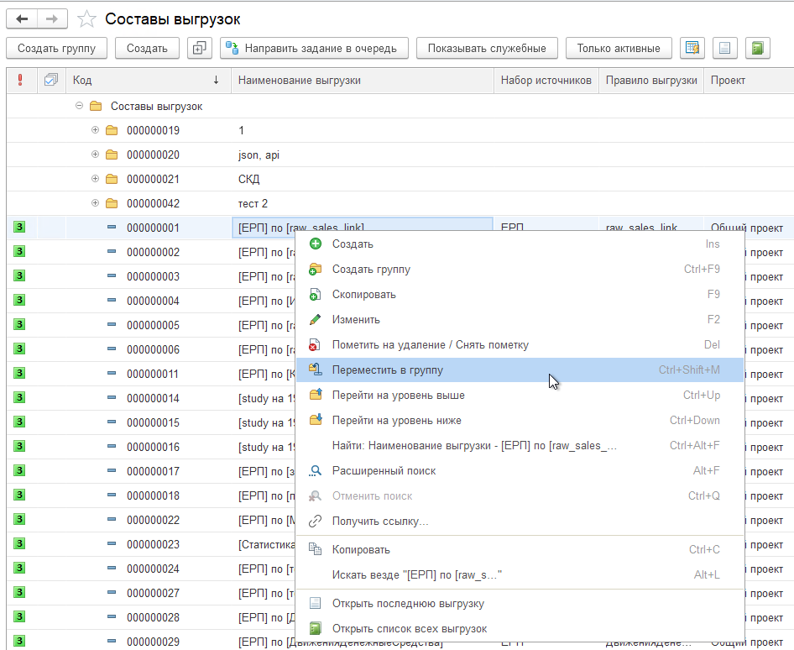
Task: Click the green status icon for 000000002
Action: click(19, 252)
